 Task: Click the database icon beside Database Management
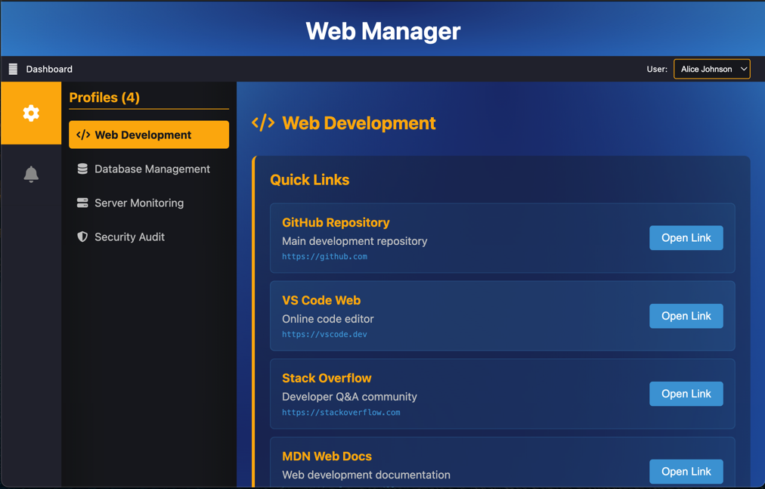pyautogui.click(x=82, y=169)
